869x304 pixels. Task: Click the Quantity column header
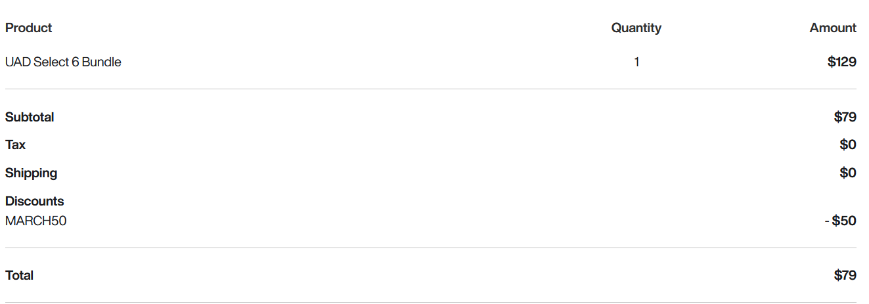636,28
